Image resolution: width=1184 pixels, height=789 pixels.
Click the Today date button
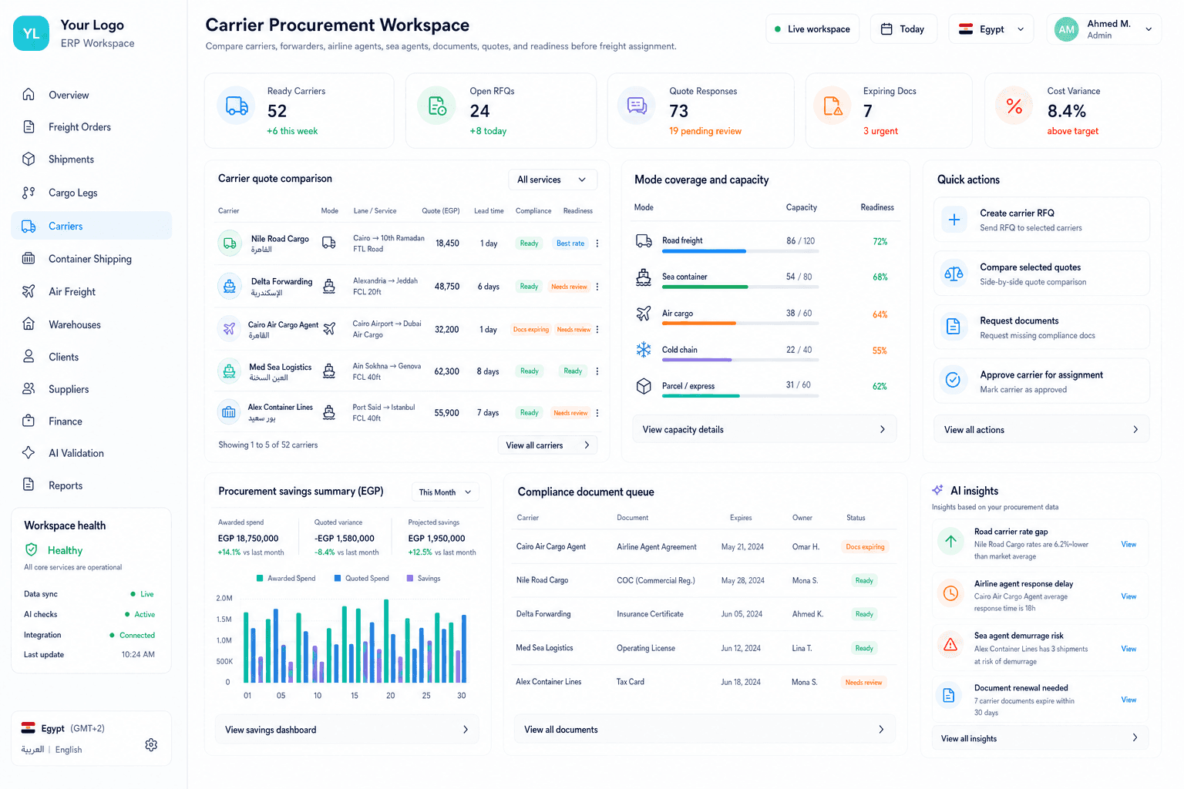point(903,29)
